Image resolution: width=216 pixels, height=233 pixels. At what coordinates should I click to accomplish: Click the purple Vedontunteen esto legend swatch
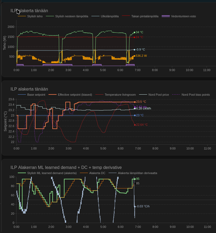(166, 16)
